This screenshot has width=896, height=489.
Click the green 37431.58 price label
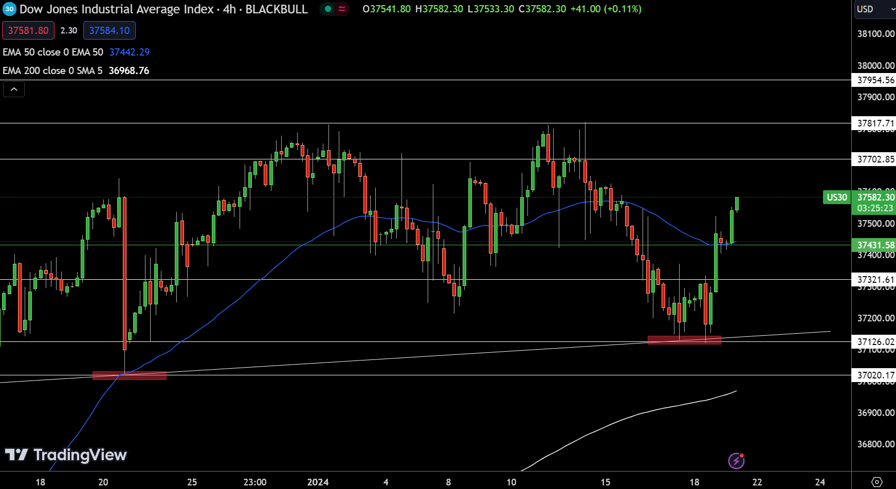click(874, 245)
